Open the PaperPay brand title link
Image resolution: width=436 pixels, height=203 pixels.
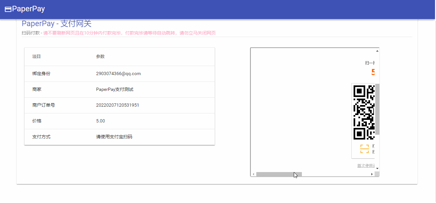tap(28, 9)
